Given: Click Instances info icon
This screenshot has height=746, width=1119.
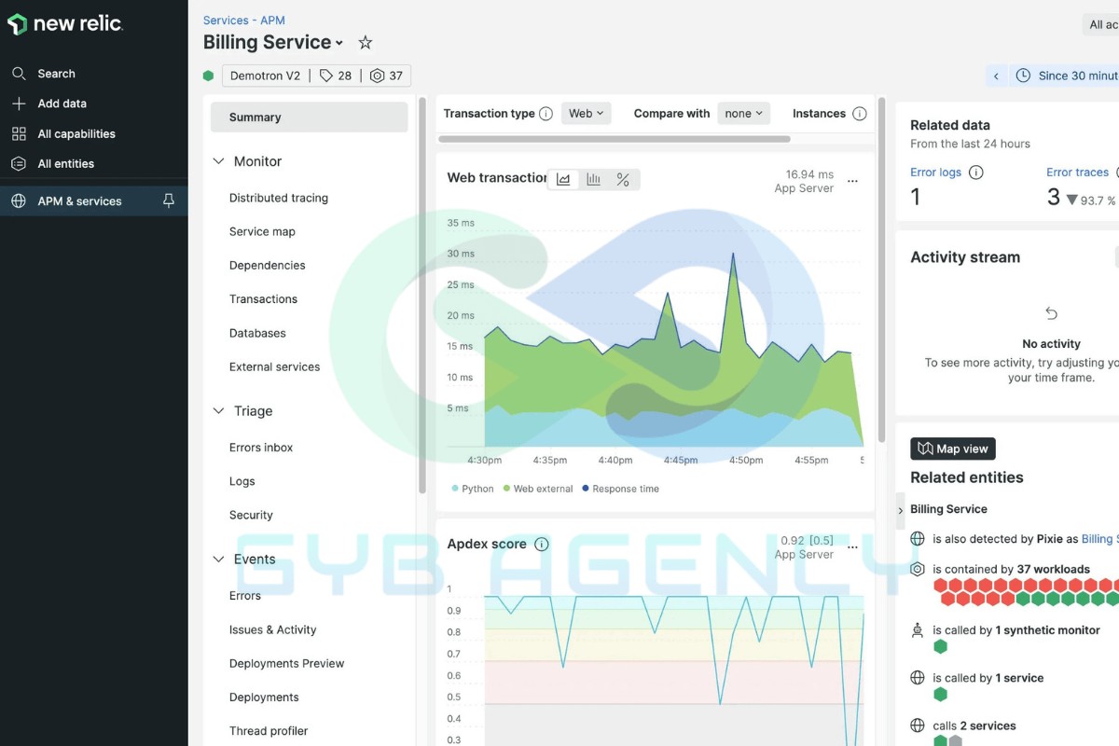Looking at the screenshot, I should tap(860, 114).
